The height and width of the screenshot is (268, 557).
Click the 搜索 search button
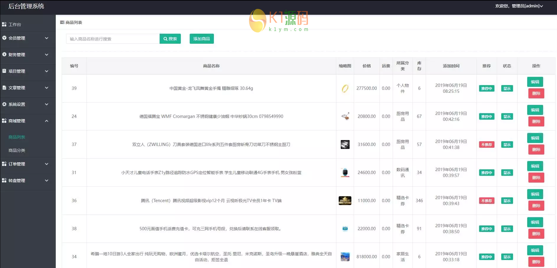(170, 39)
